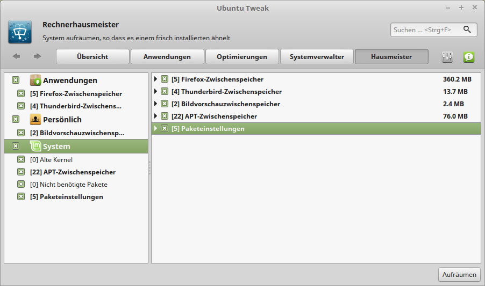The width and height of the screenshot is (485, 286).
Task: Select Bildvorschauzwischenspeicher in the sidebar
Action: point(77,133)
